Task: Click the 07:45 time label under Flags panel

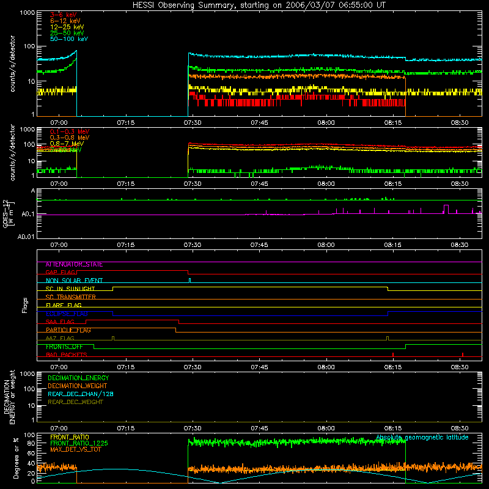Action: 259,367
